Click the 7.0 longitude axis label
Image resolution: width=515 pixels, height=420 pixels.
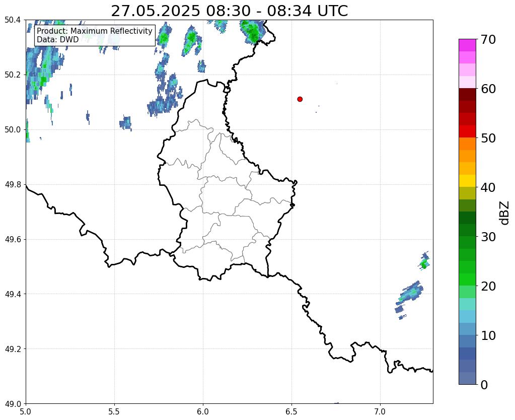coord(380,411)
